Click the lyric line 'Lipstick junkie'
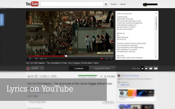The width and height of the screenshot is (175, 109). tap(122, 17)
